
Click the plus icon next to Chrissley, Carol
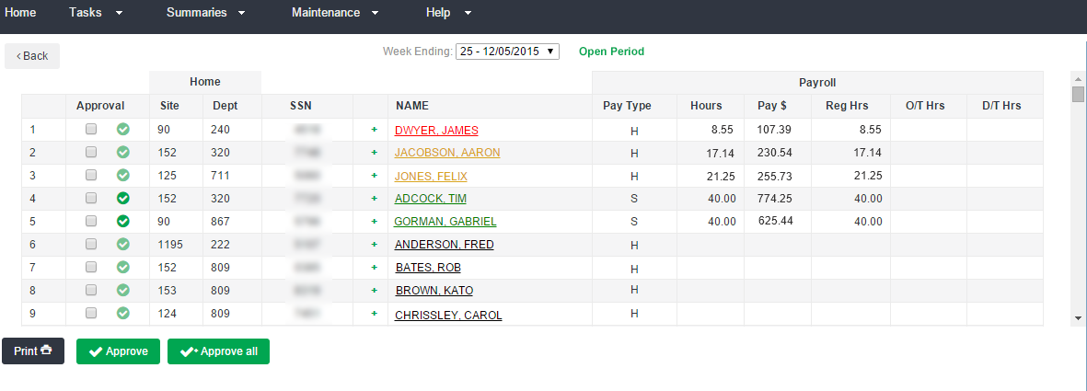374,314
